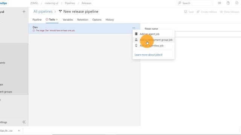Click the Tasks tab warning icon
This screenshot has height=135, width=241.
47,19
